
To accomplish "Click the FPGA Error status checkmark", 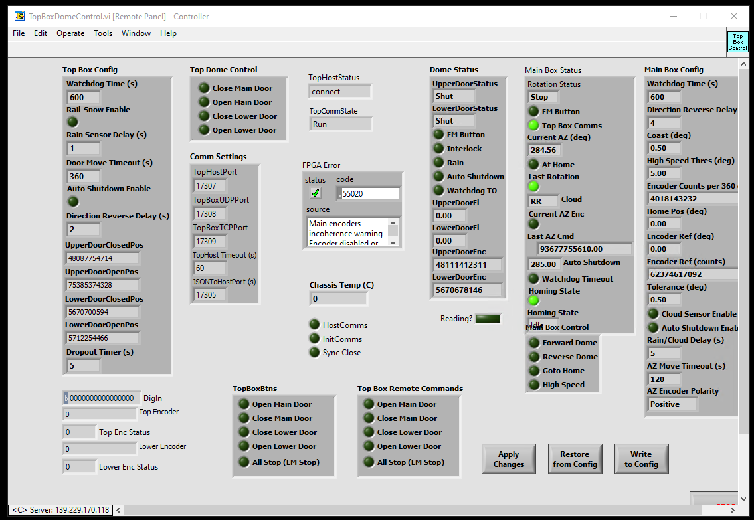I will 316,193.
